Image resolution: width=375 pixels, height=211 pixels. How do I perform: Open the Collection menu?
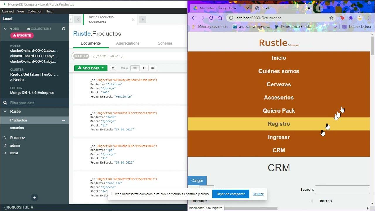[x=35, y=11]
